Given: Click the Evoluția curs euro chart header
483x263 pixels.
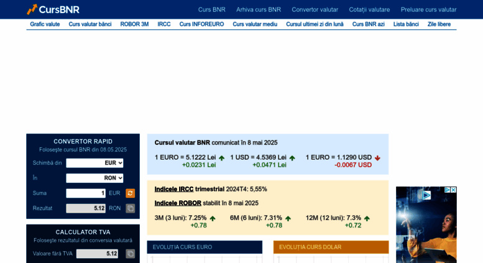Looking at the screenshot, I should coord(205,247).
